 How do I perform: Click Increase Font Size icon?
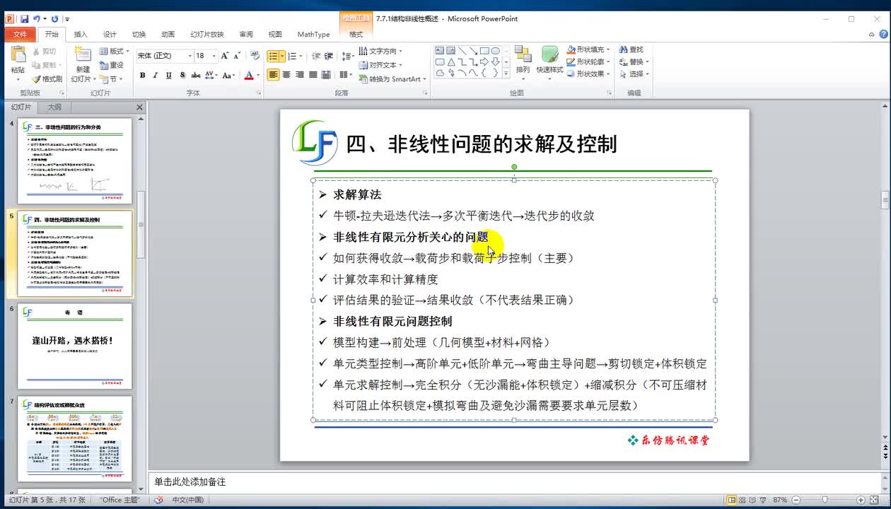[225, 55]
